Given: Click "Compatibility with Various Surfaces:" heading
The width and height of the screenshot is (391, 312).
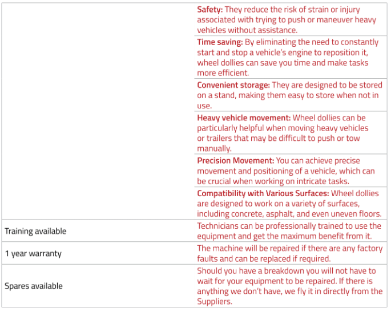Looking at the screenshot, I should [x=263, y=193].
